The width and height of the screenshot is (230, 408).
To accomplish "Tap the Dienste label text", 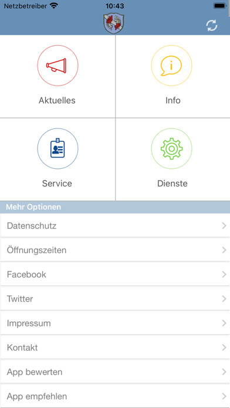I will pyautogui.click(x=172, y=183).
